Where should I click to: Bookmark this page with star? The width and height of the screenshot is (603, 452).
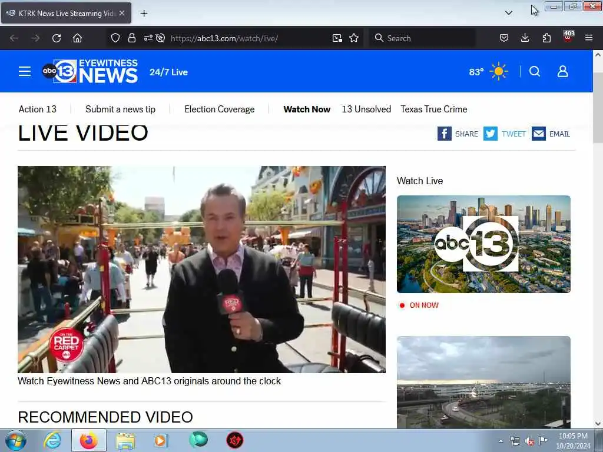point(354,38)
